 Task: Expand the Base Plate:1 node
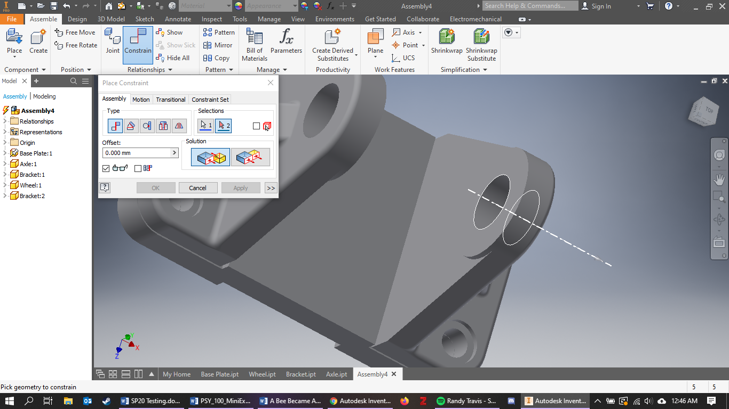pos(5,153)
